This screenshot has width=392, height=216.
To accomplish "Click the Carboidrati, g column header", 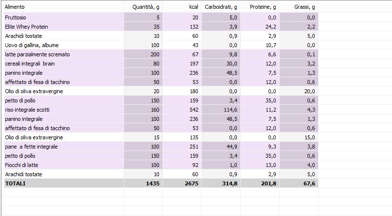I will [x=221, y=7].
